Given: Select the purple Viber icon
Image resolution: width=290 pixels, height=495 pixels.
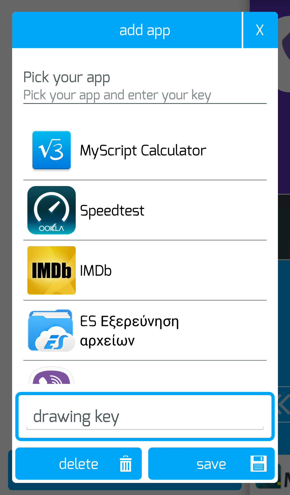Looking at the screenshot, I should 51,375.
